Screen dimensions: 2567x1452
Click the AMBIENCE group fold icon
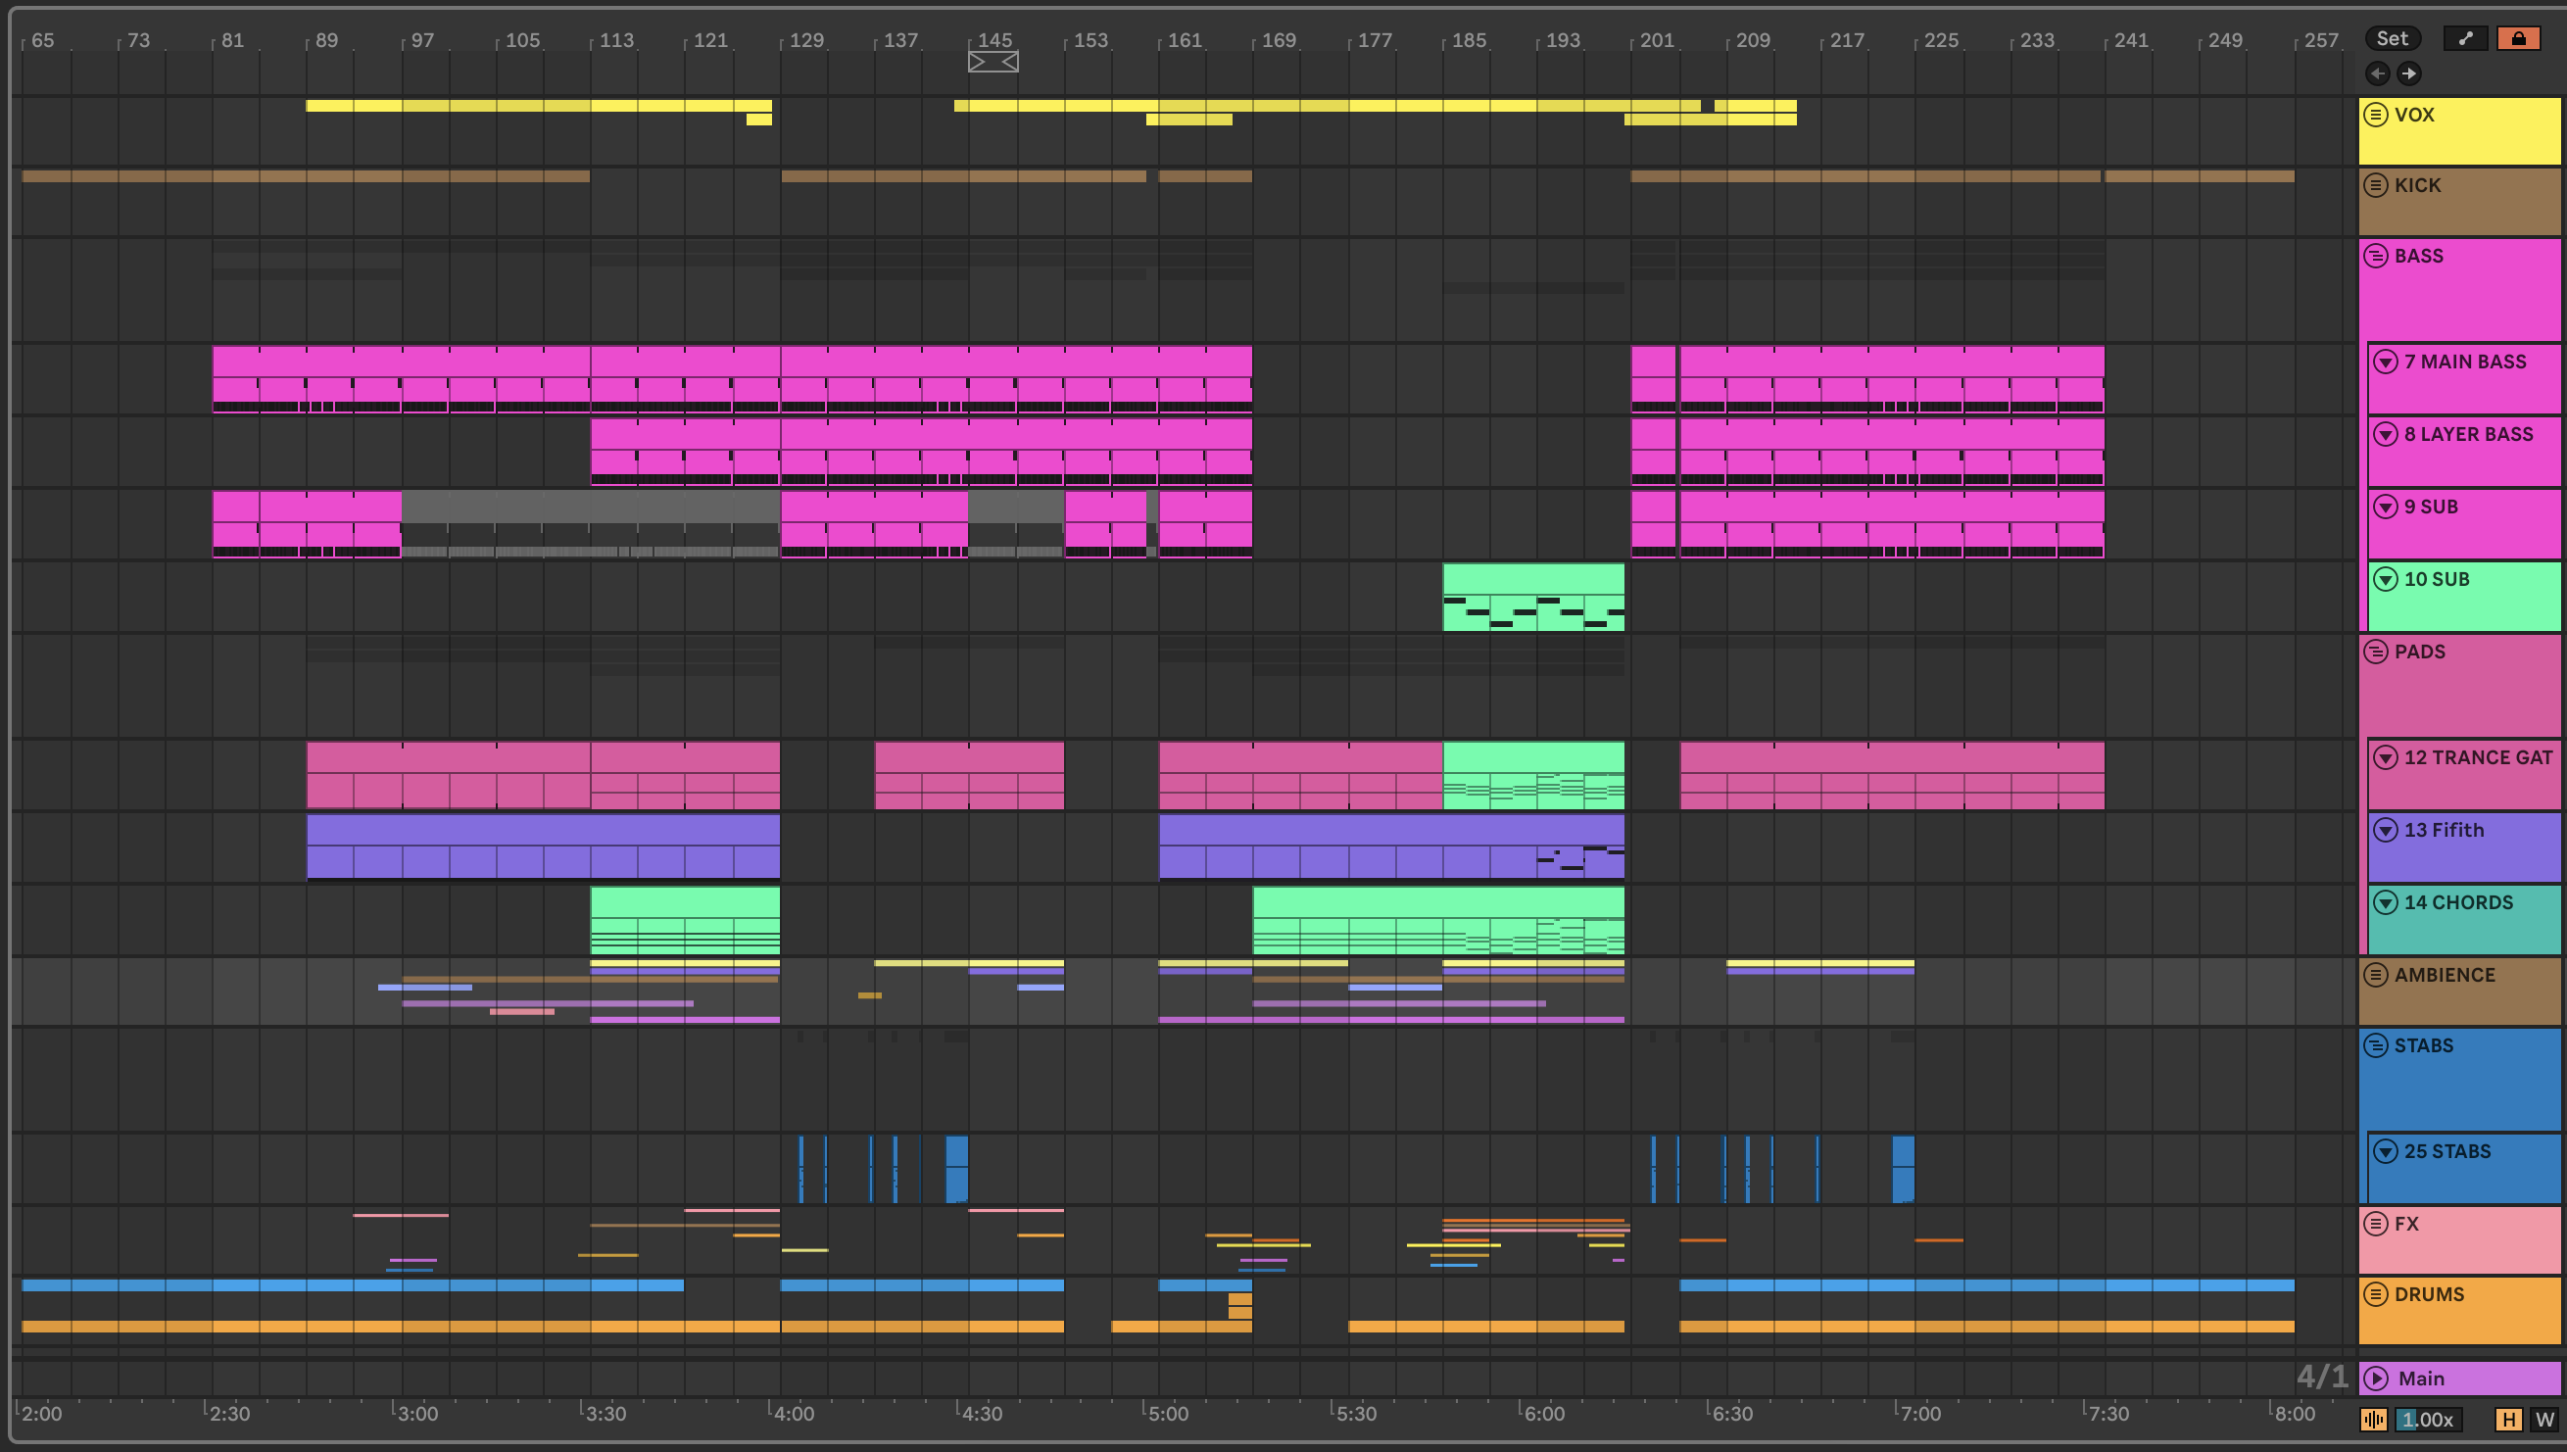(x=2376, y=975)
